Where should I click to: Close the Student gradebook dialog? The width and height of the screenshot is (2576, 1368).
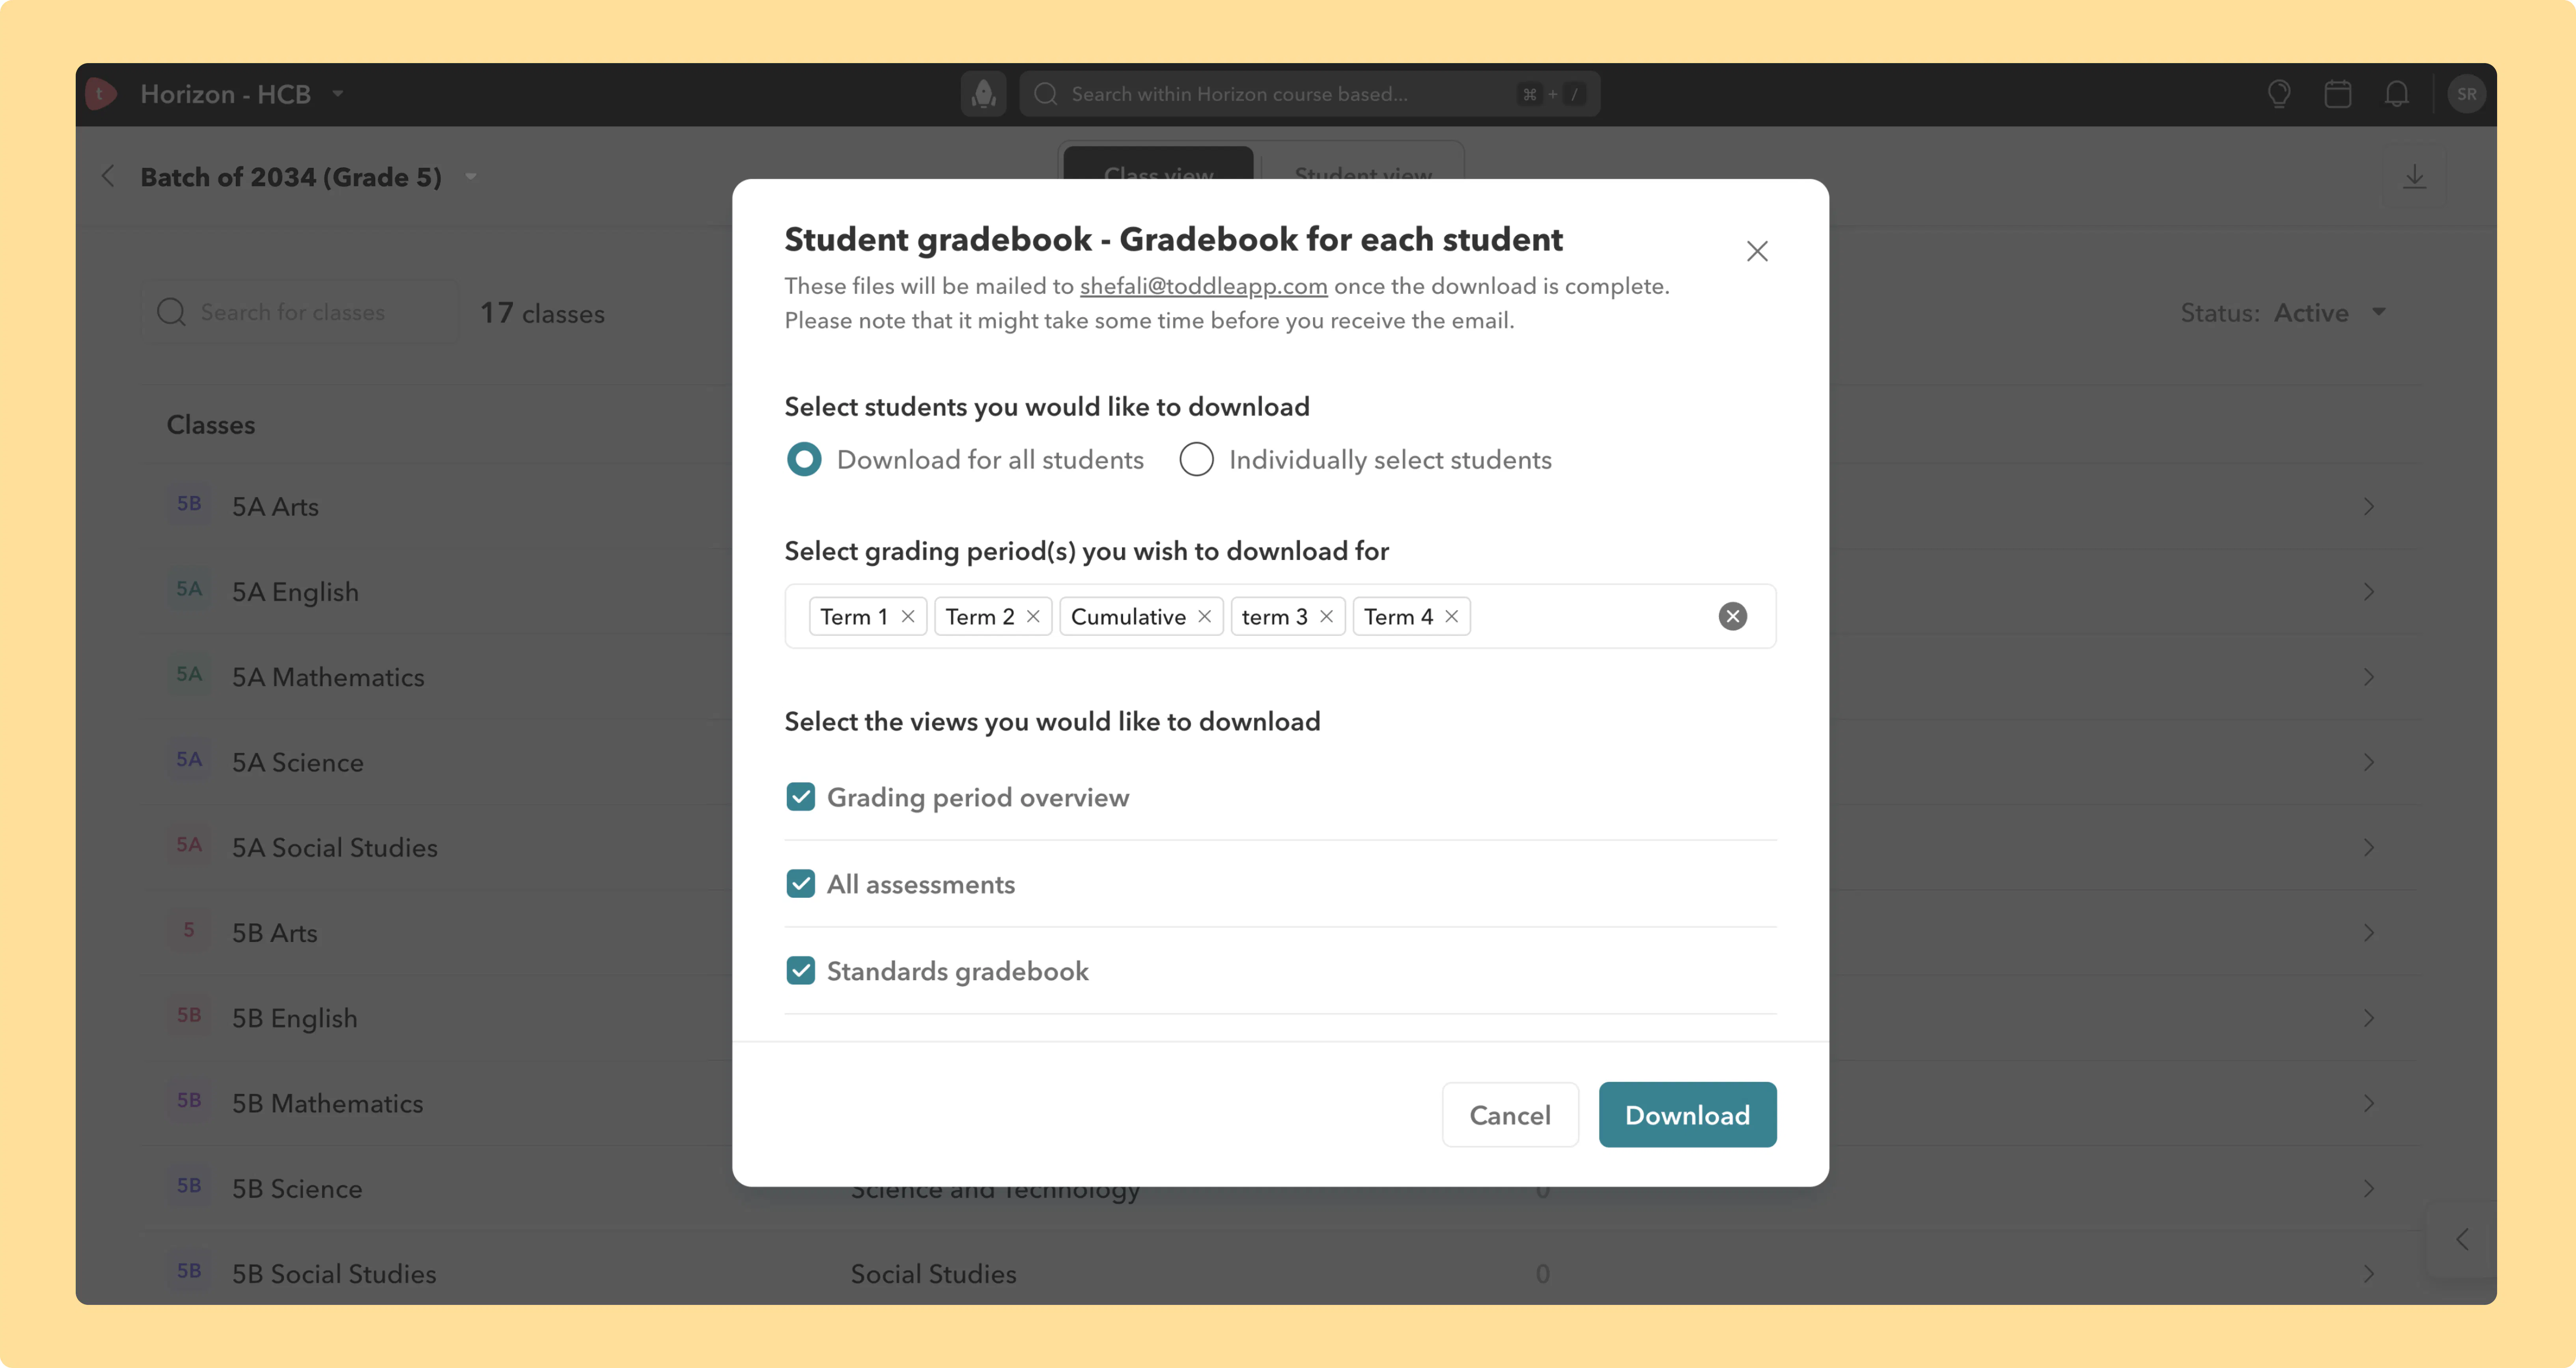click(1757, 251)
